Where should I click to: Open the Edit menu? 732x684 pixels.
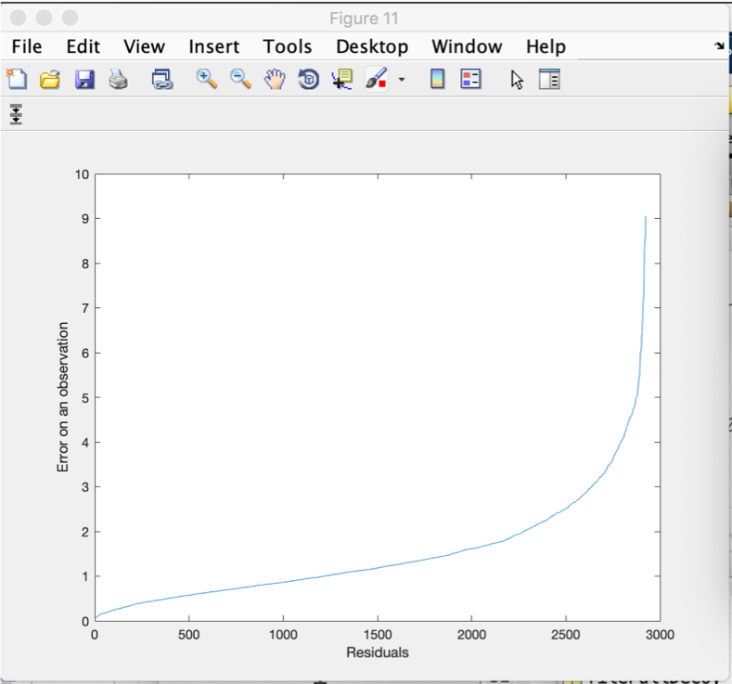(83, 46)
